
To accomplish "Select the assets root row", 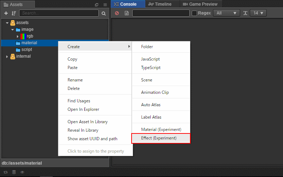I will tap(55, 23).
